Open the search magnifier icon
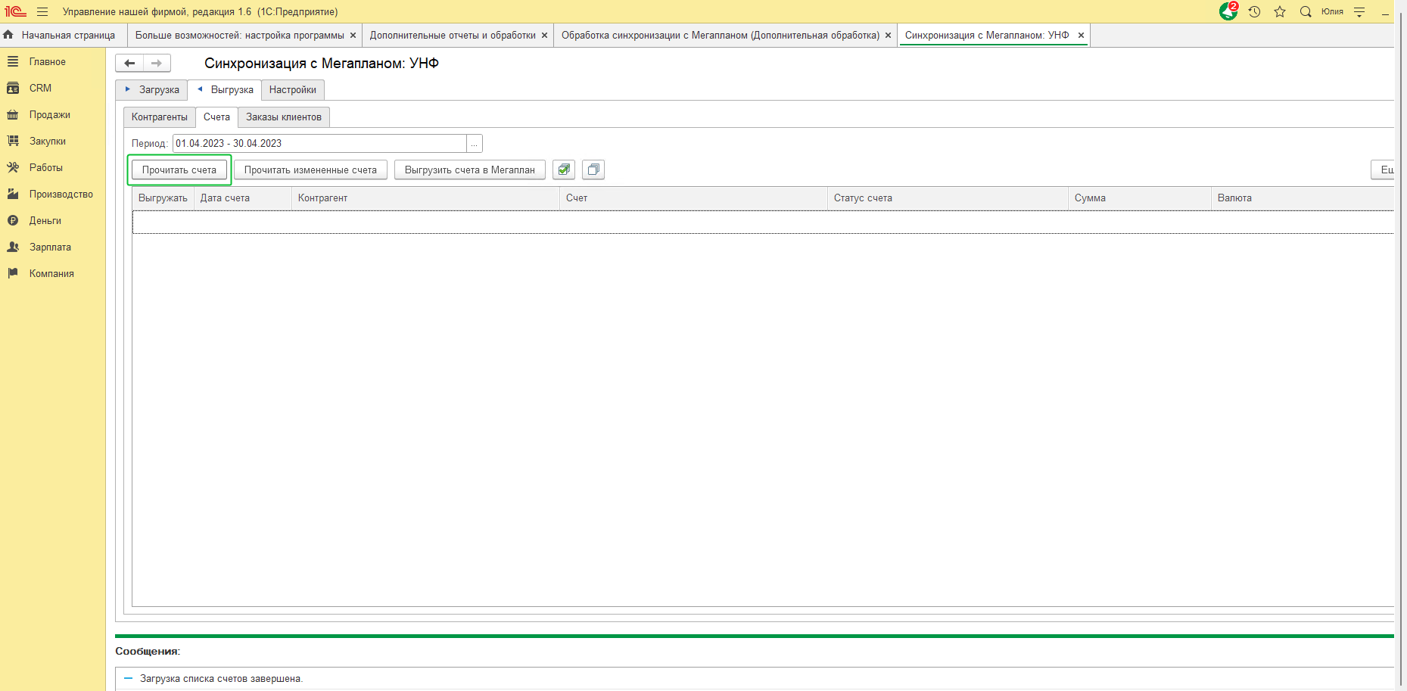 click(x=1306, y=11)
